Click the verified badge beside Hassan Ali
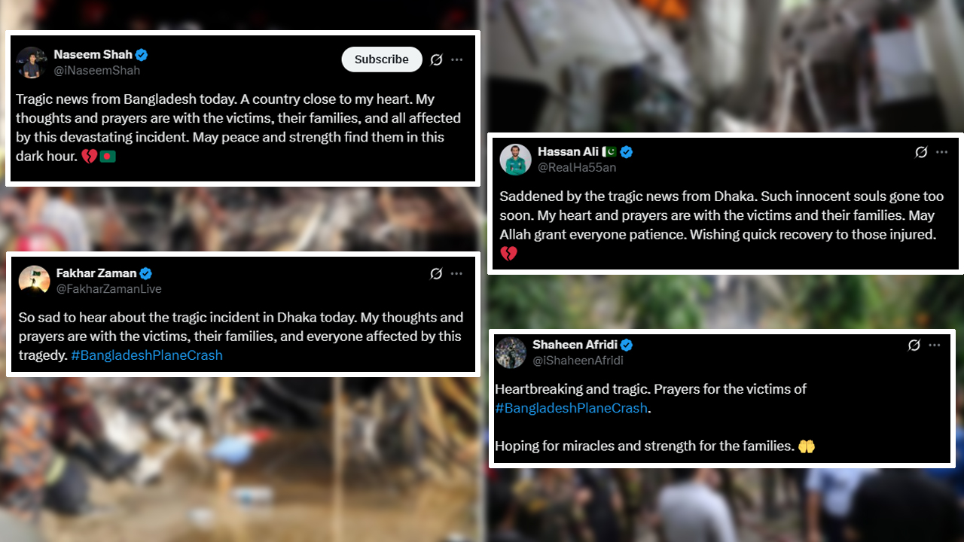 (627, 152)
